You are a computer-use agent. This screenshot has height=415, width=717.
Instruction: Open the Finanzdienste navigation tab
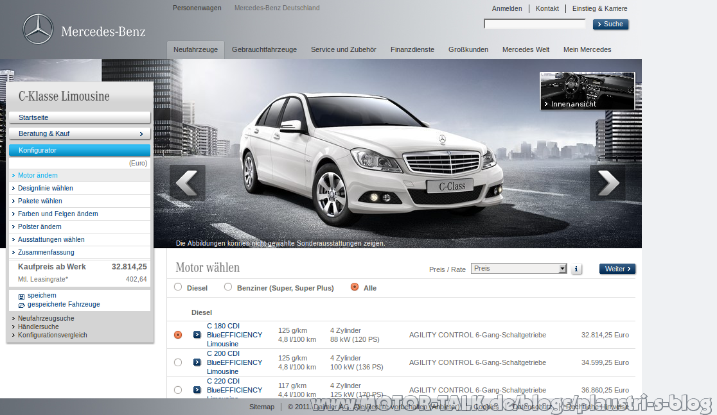412,49
